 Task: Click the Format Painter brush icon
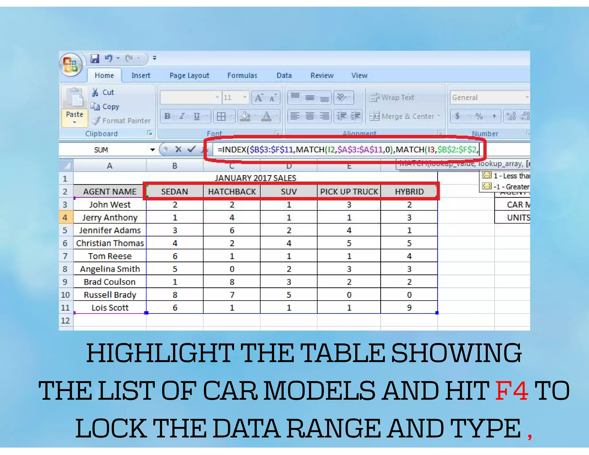click(96, 121)
